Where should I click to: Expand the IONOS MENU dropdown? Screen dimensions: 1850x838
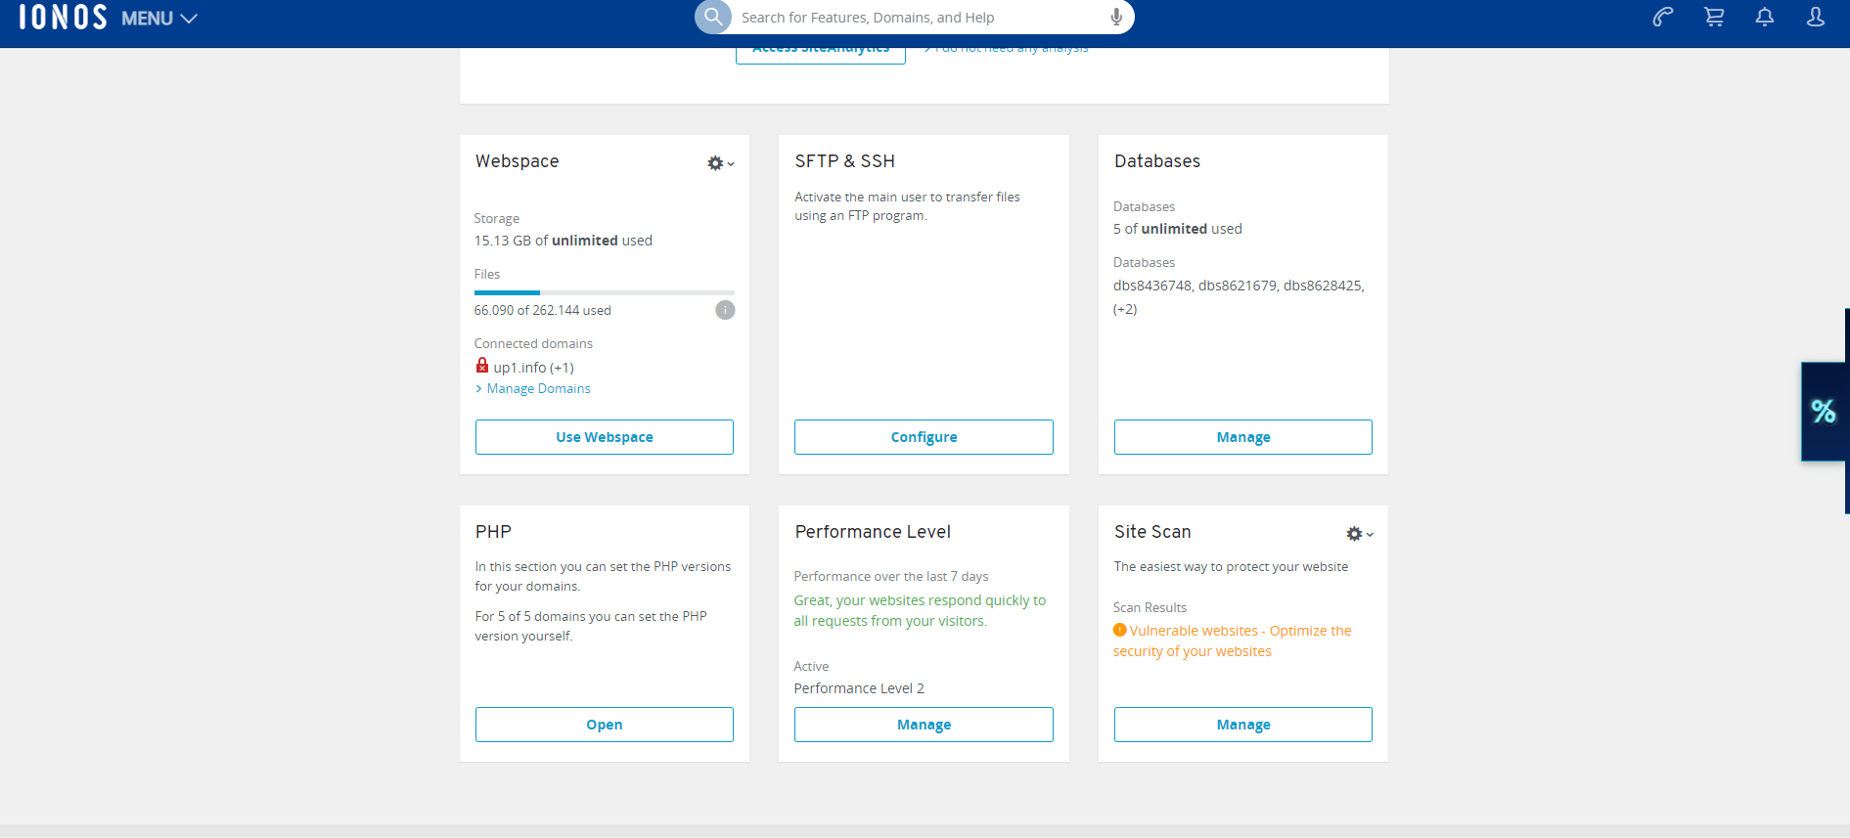pyautogui.click(x=159, y=19)
